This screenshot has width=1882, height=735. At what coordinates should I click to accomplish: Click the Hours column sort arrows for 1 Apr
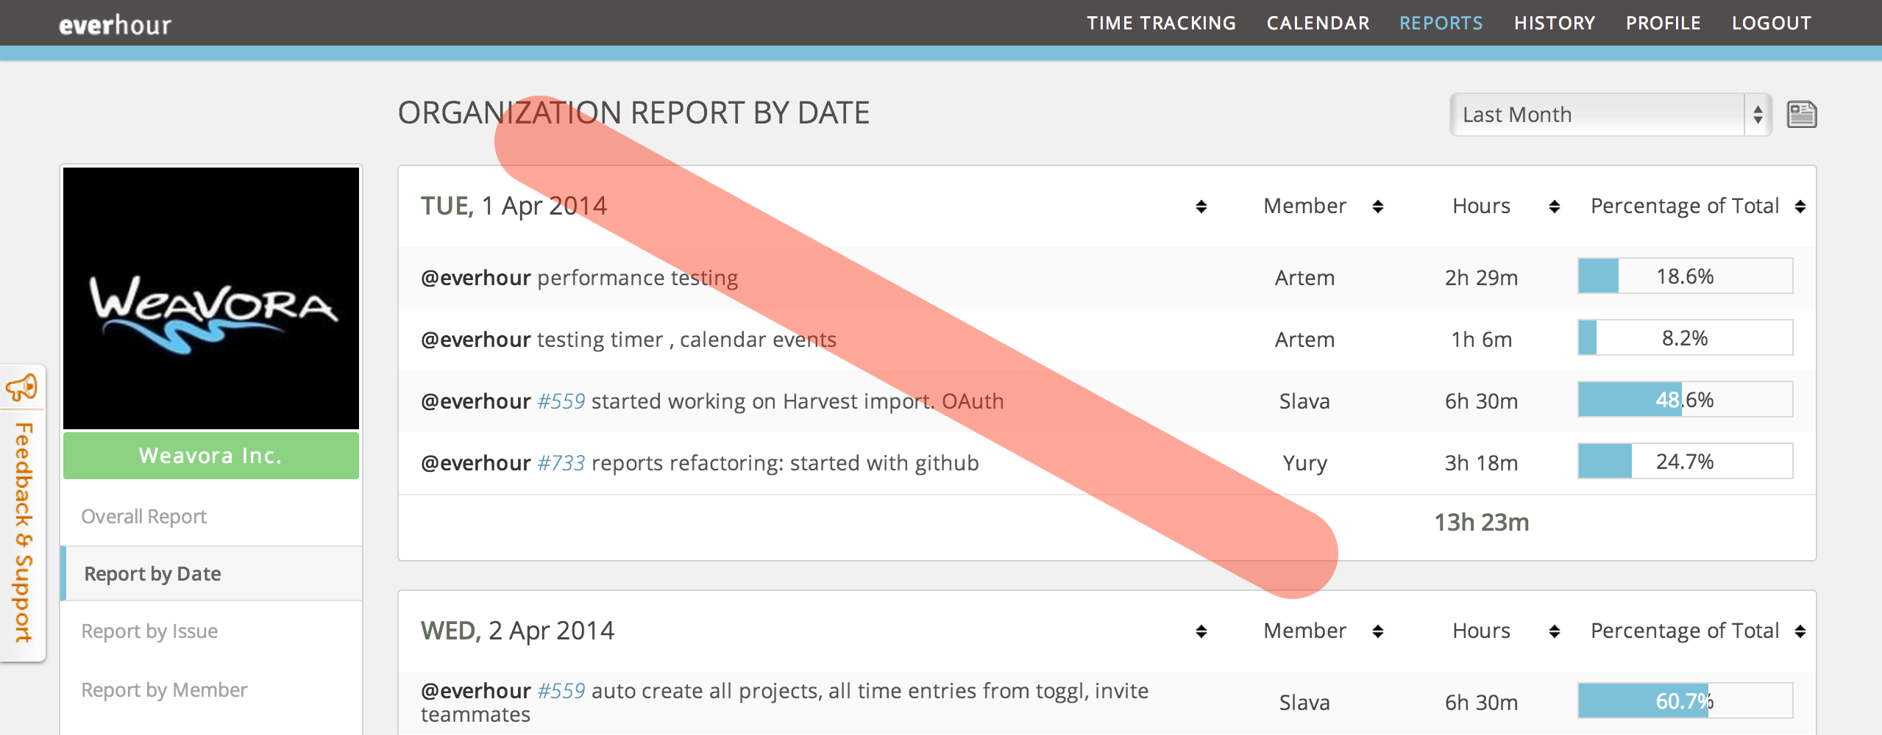pyautogui.click(x=1553, y=207)
